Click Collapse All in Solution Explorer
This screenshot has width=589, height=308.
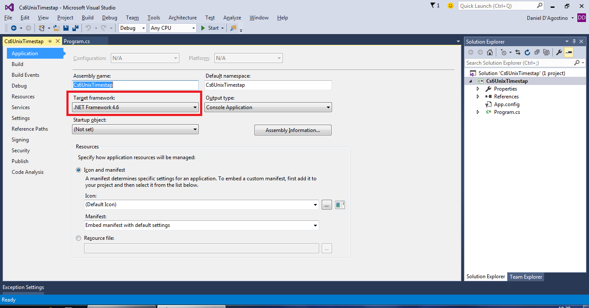537,53
